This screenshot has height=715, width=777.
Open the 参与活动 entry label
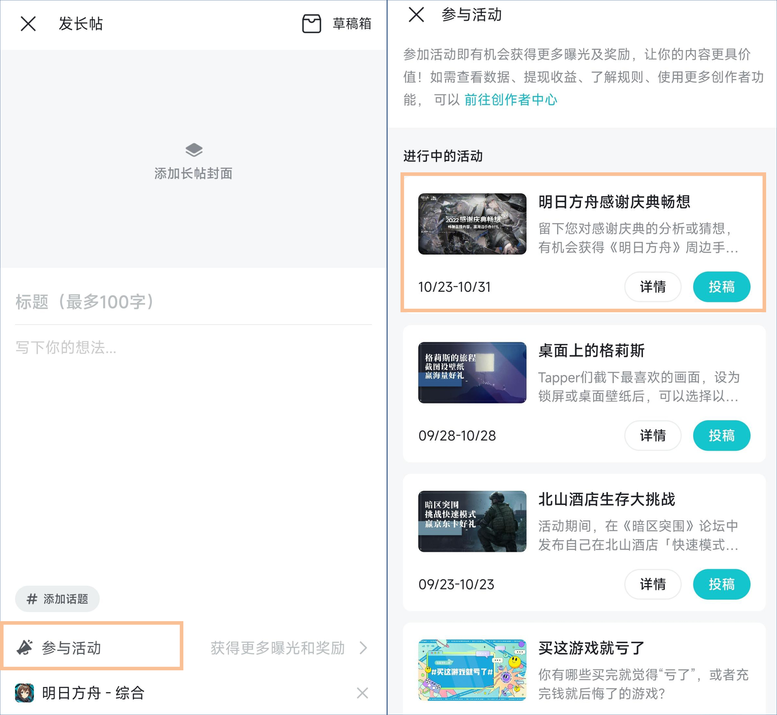(71, 648)
